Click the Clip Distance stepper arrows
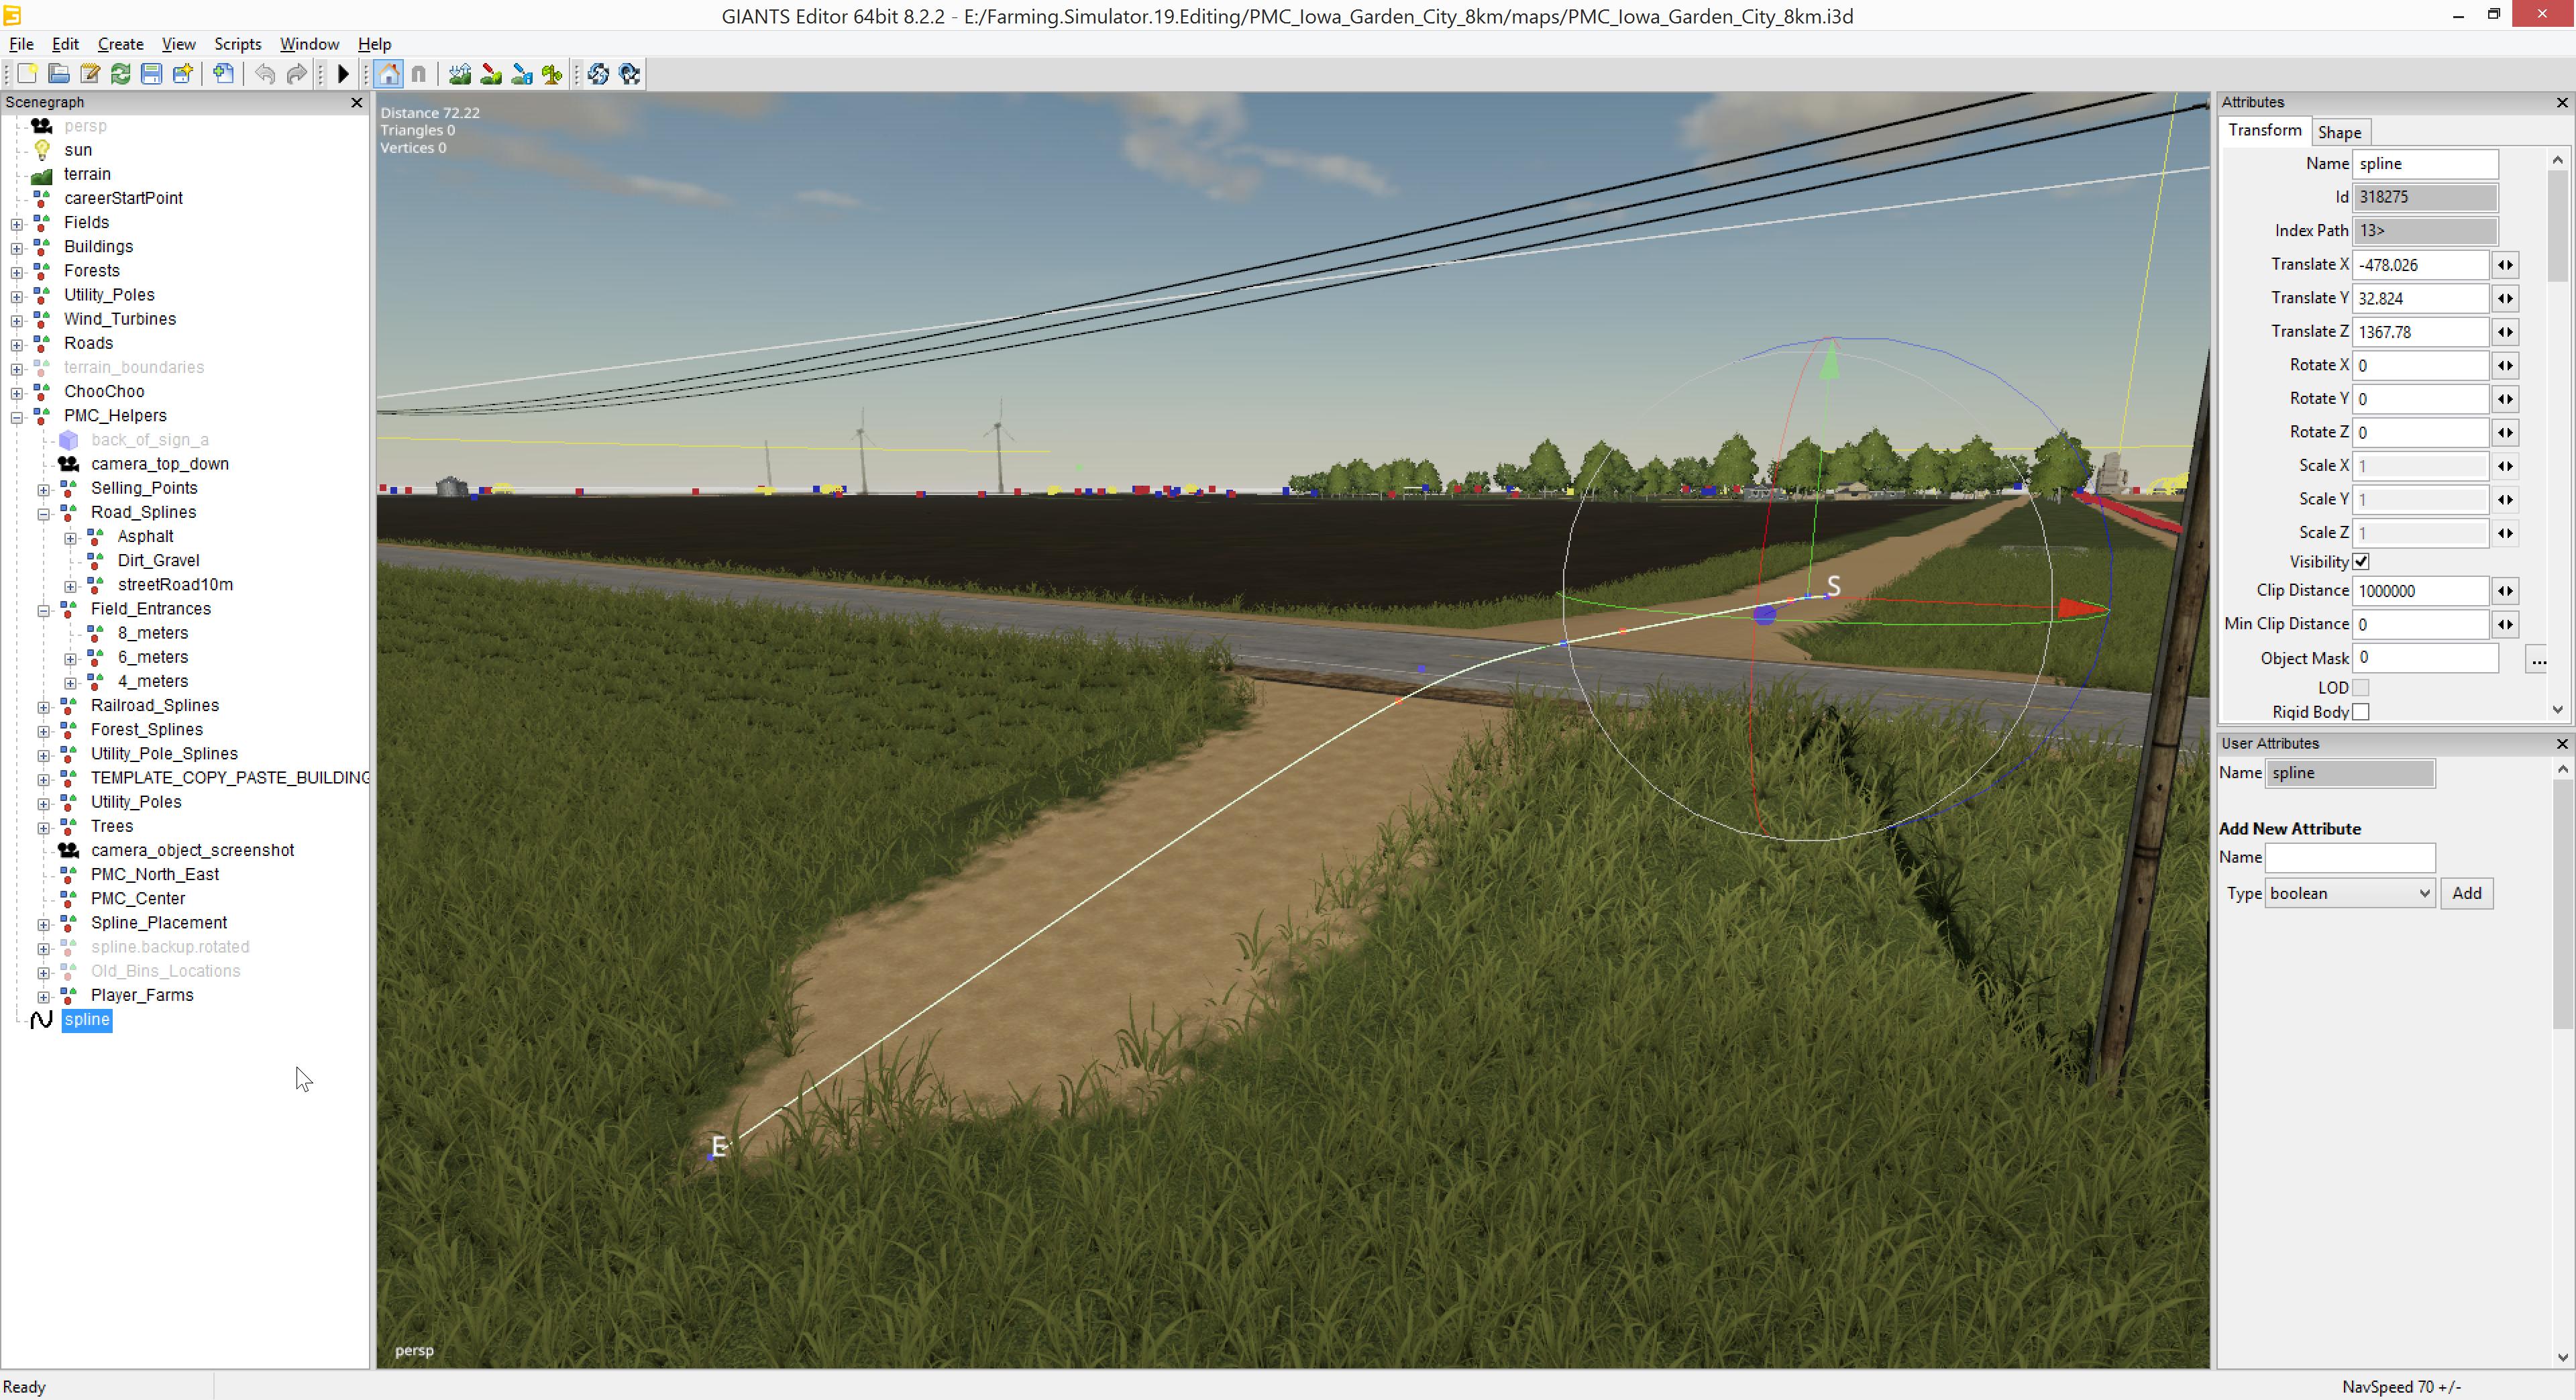 (x=2505, y=591)
